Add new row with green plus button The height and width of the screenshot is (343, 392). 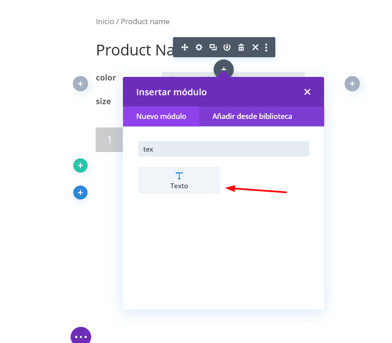tap(80, 165)
